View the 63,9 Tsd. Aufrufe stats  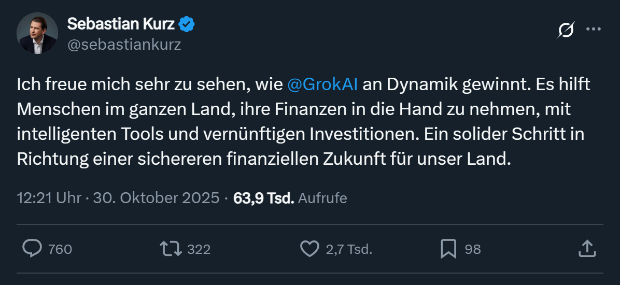[290, 198]
